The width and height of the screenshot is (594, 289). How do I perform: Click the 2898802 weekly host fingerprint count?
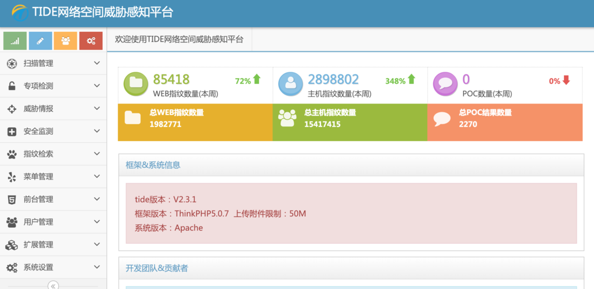coord(333,80)
